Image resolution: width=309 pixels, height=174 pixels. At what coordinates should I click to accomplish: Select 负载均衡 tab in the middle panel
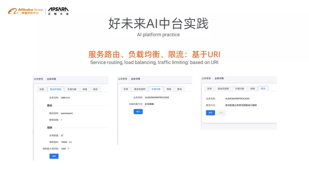(x=156, y=89)
